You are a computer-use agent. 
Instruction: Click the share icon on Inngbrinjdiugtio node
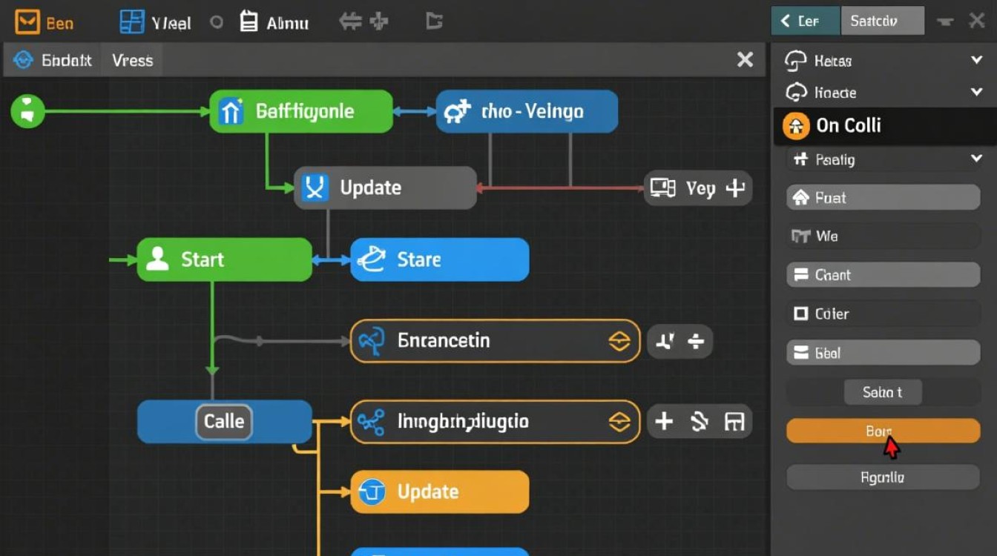pos(370,422)
